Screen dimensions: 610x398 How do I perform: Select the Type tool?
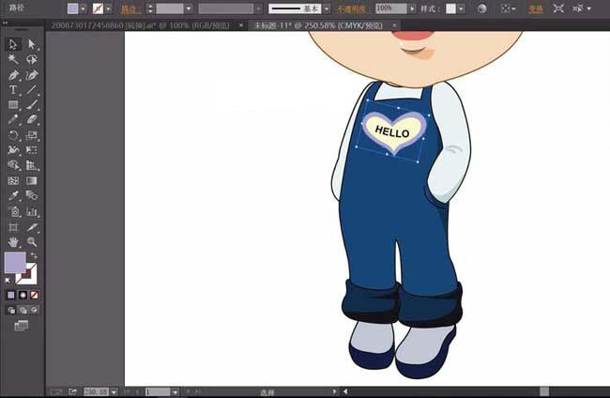[13, 89]
